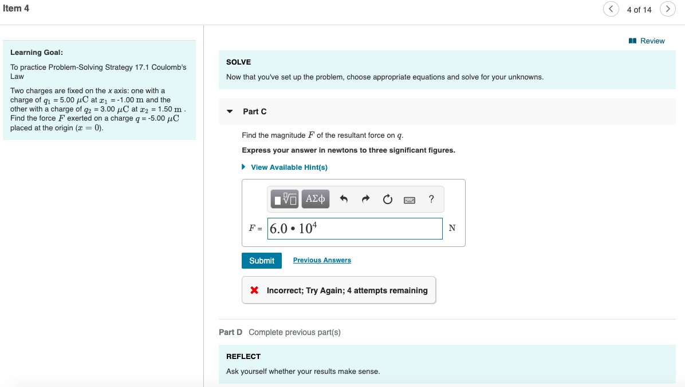Click the '4 of 14' item counter
The height and width of the screenshot is (387, 685).
639,10
